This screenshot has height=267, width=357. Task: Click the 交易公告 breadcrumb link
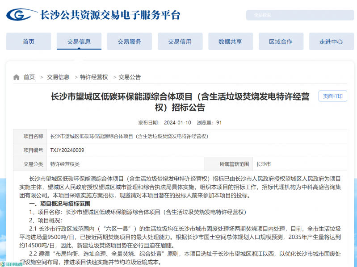coord(130,77)
